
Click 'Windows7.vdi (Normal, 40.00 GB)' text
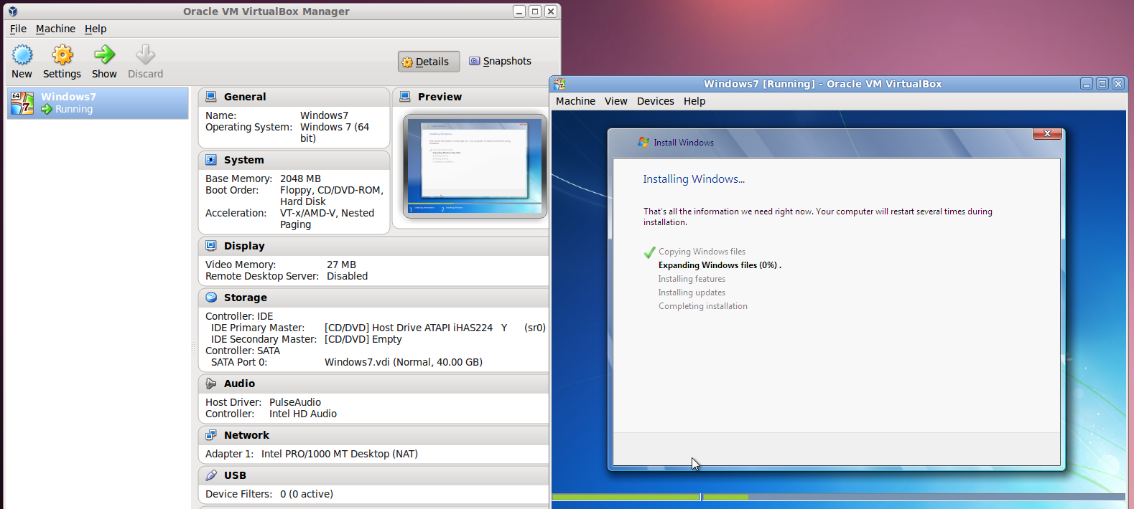404,362
